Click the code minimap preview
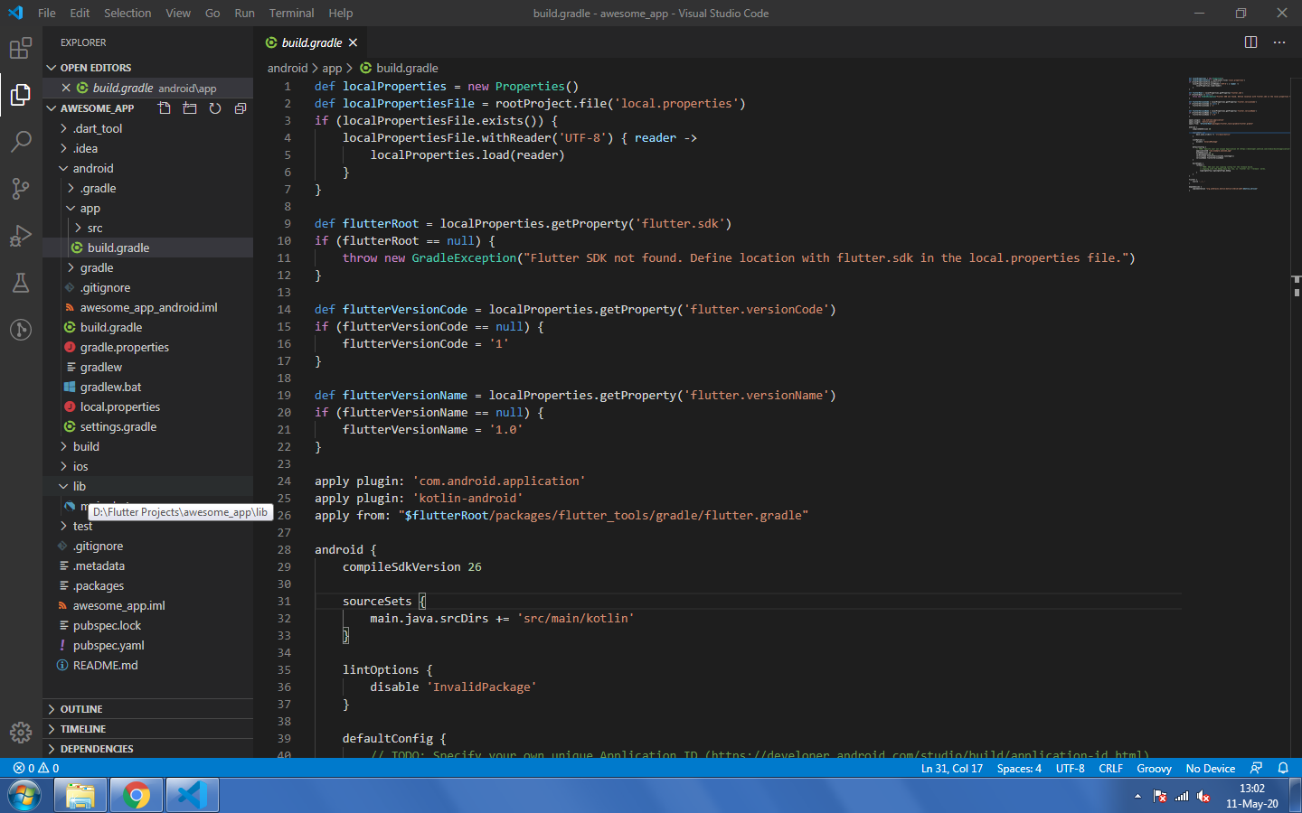 tap(1239, 134)
